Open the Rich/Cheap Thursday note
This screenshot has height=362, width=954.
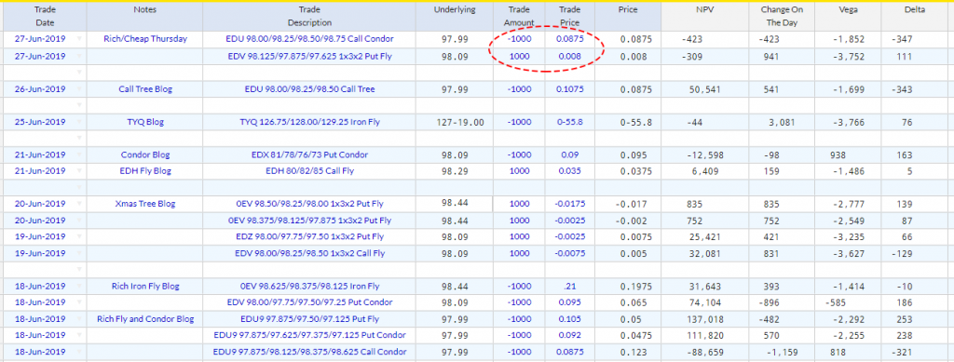[144, 39]
